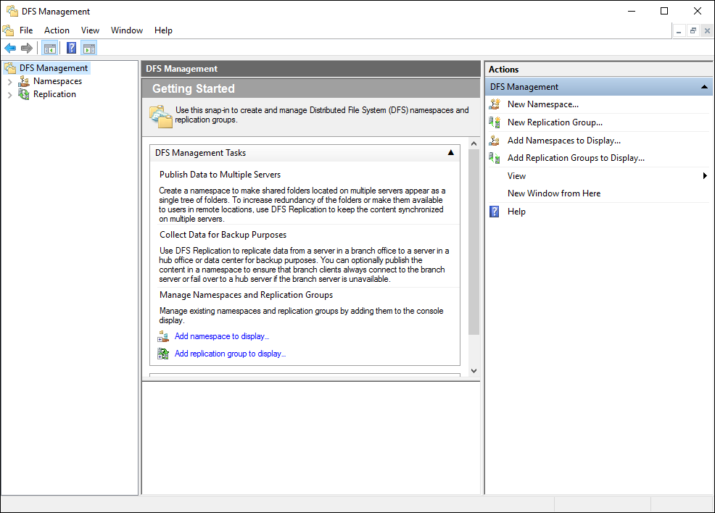715x513 pixels.
Task: Click the New Replication Group action icon
Action: pyautogui.click(x=495, y=122)
